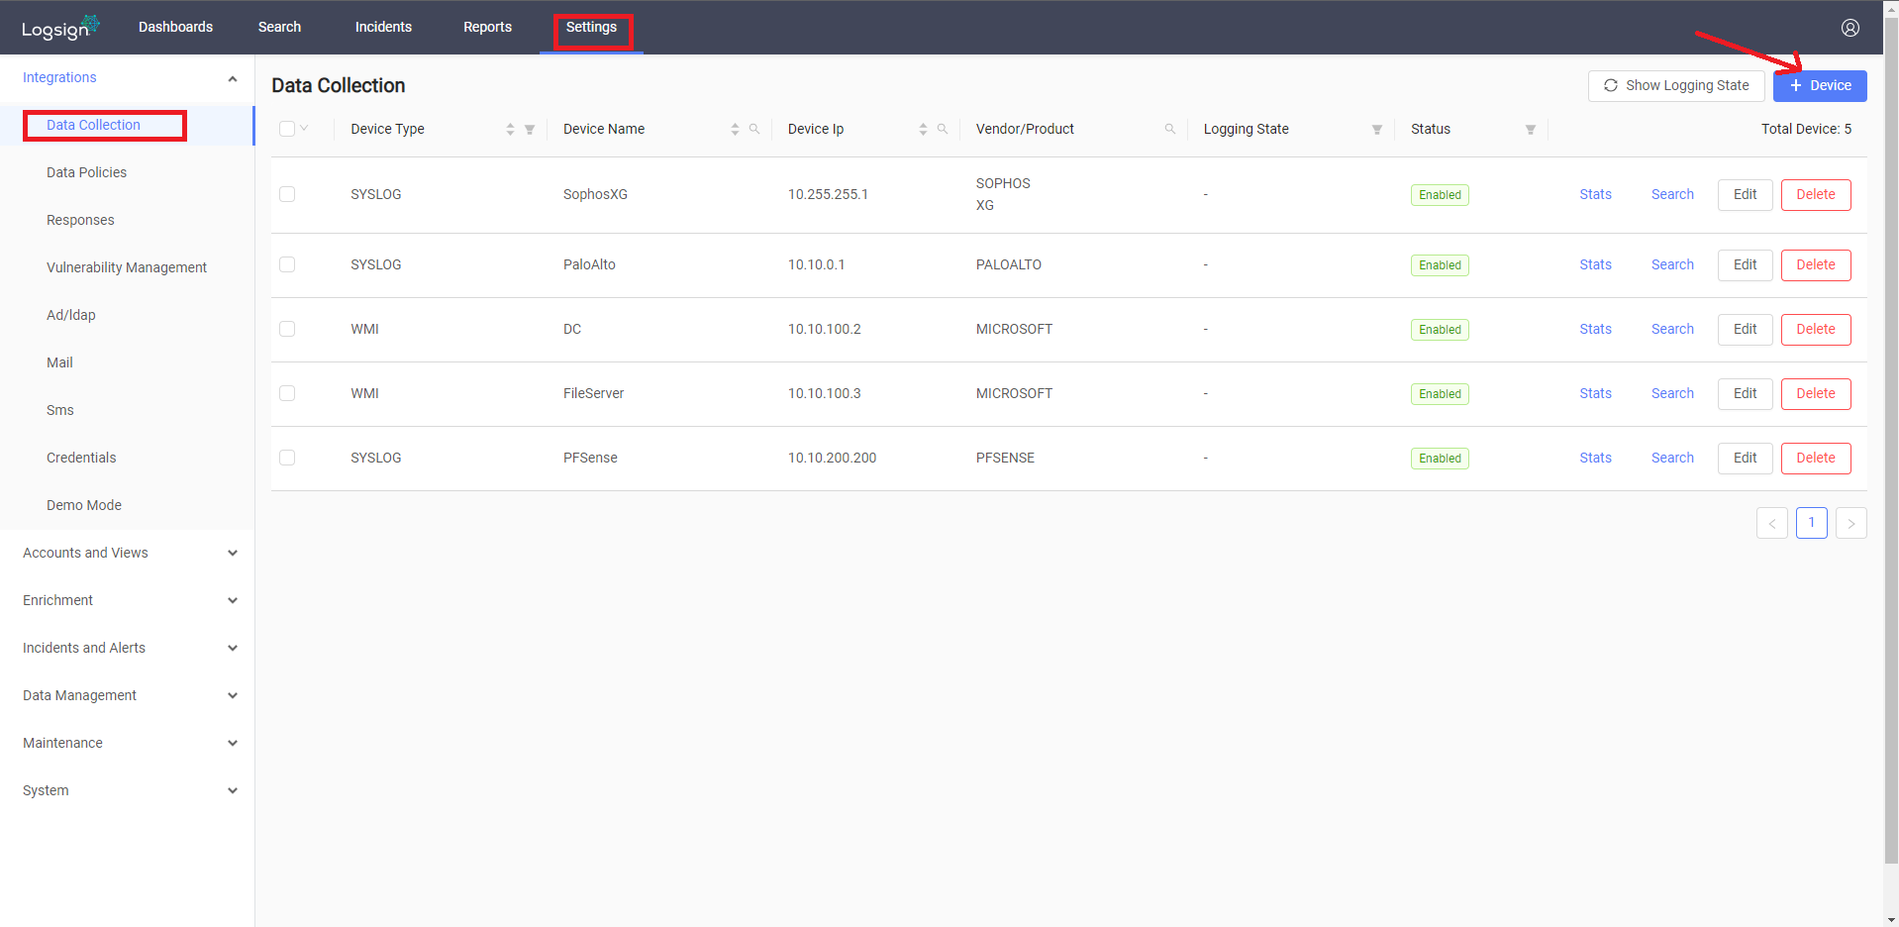Click the sort arrows on Device Ip column
The image size is (1899, 927).
point(921,129)
